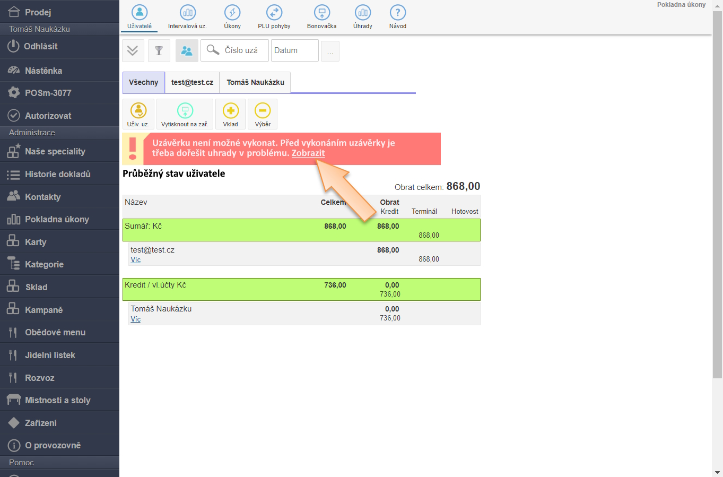
Task: Open Intervalová uzávěrka icon
Action: tap(187, 13)
